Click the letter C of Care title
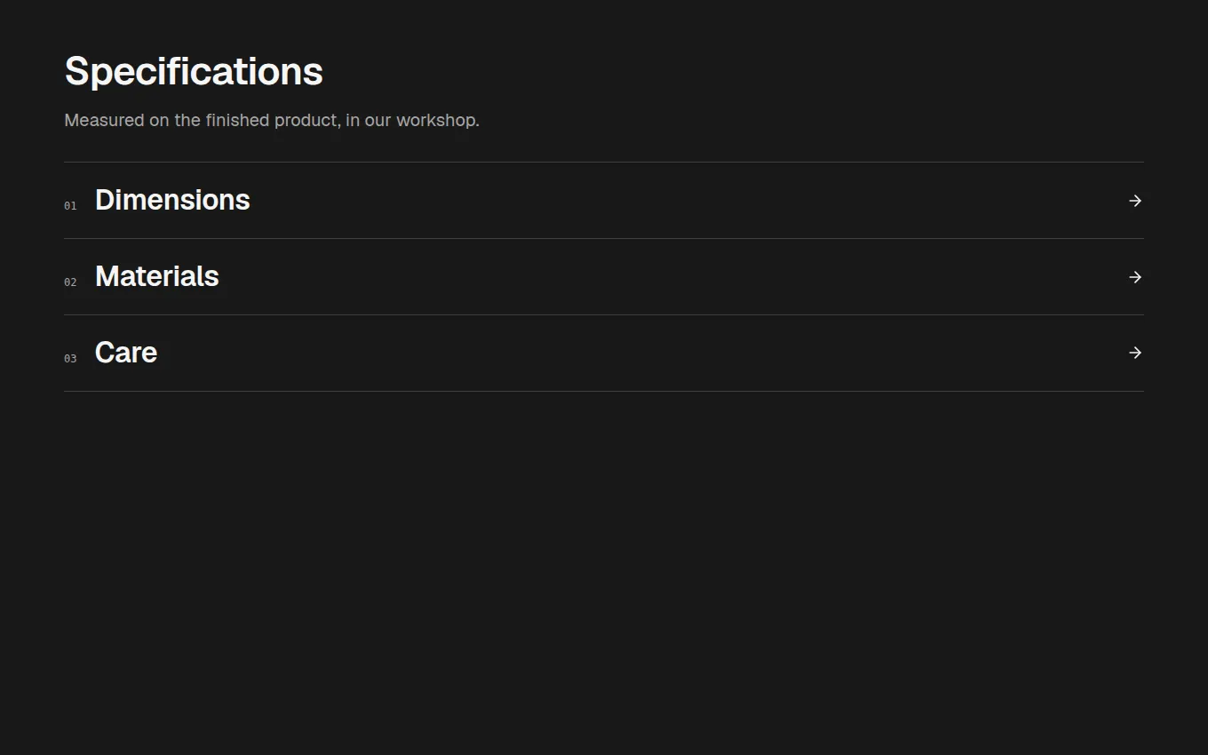Screen dimensions: 1208x755 click(106, 353)
